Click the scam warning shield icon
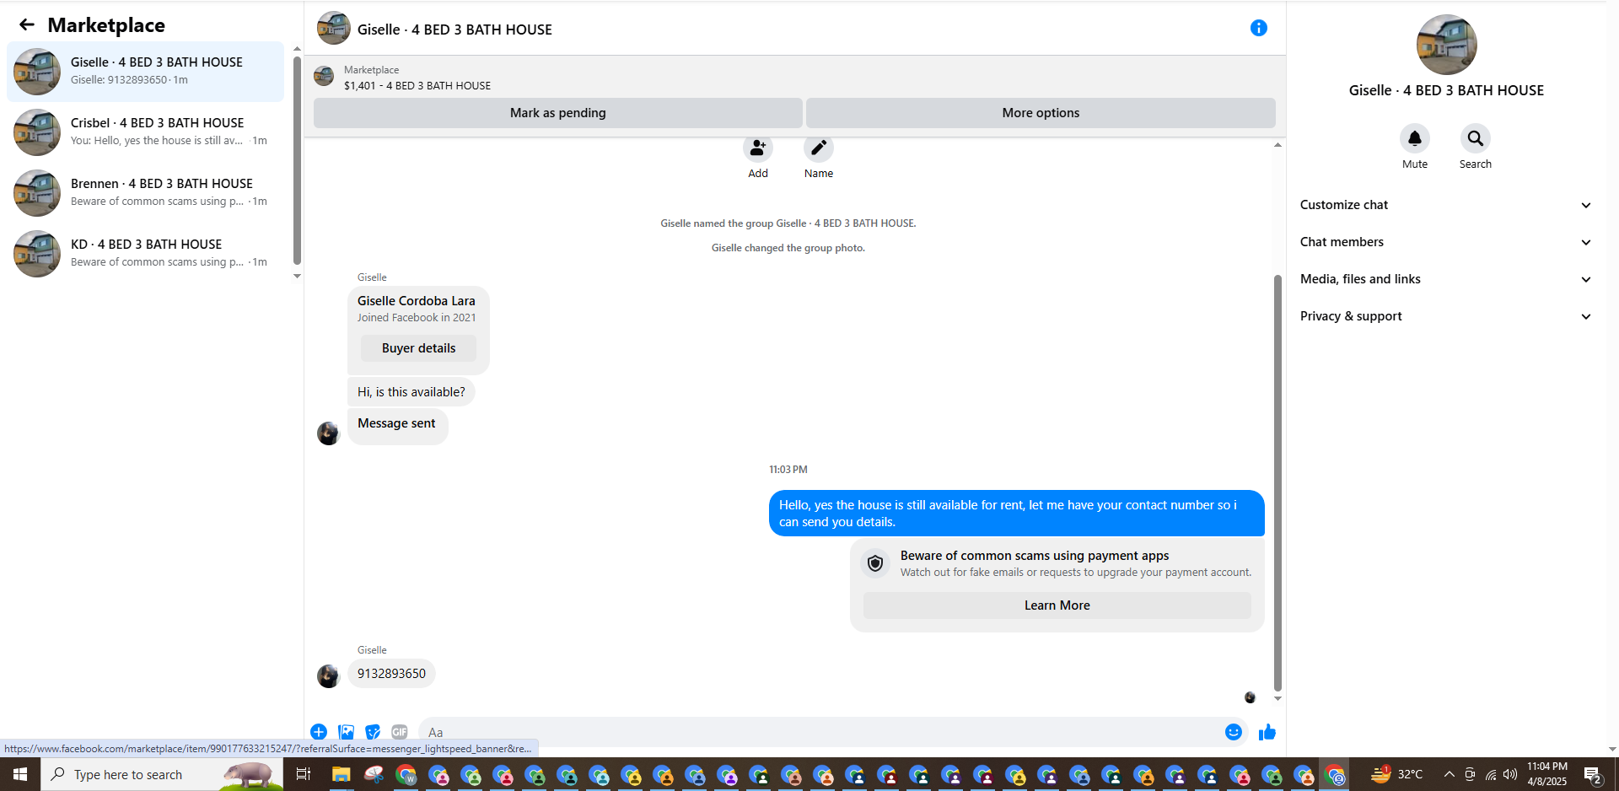Viewport: 1619px width, 791px height. click(x=875, y=563)
